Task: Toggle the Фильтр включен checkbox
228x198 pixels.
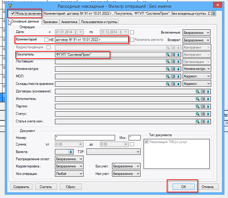Action: point(12,13)
